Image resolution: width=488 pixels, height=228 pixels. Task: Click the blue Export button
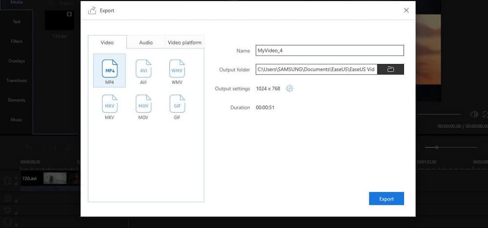click(x=386, y=199)
